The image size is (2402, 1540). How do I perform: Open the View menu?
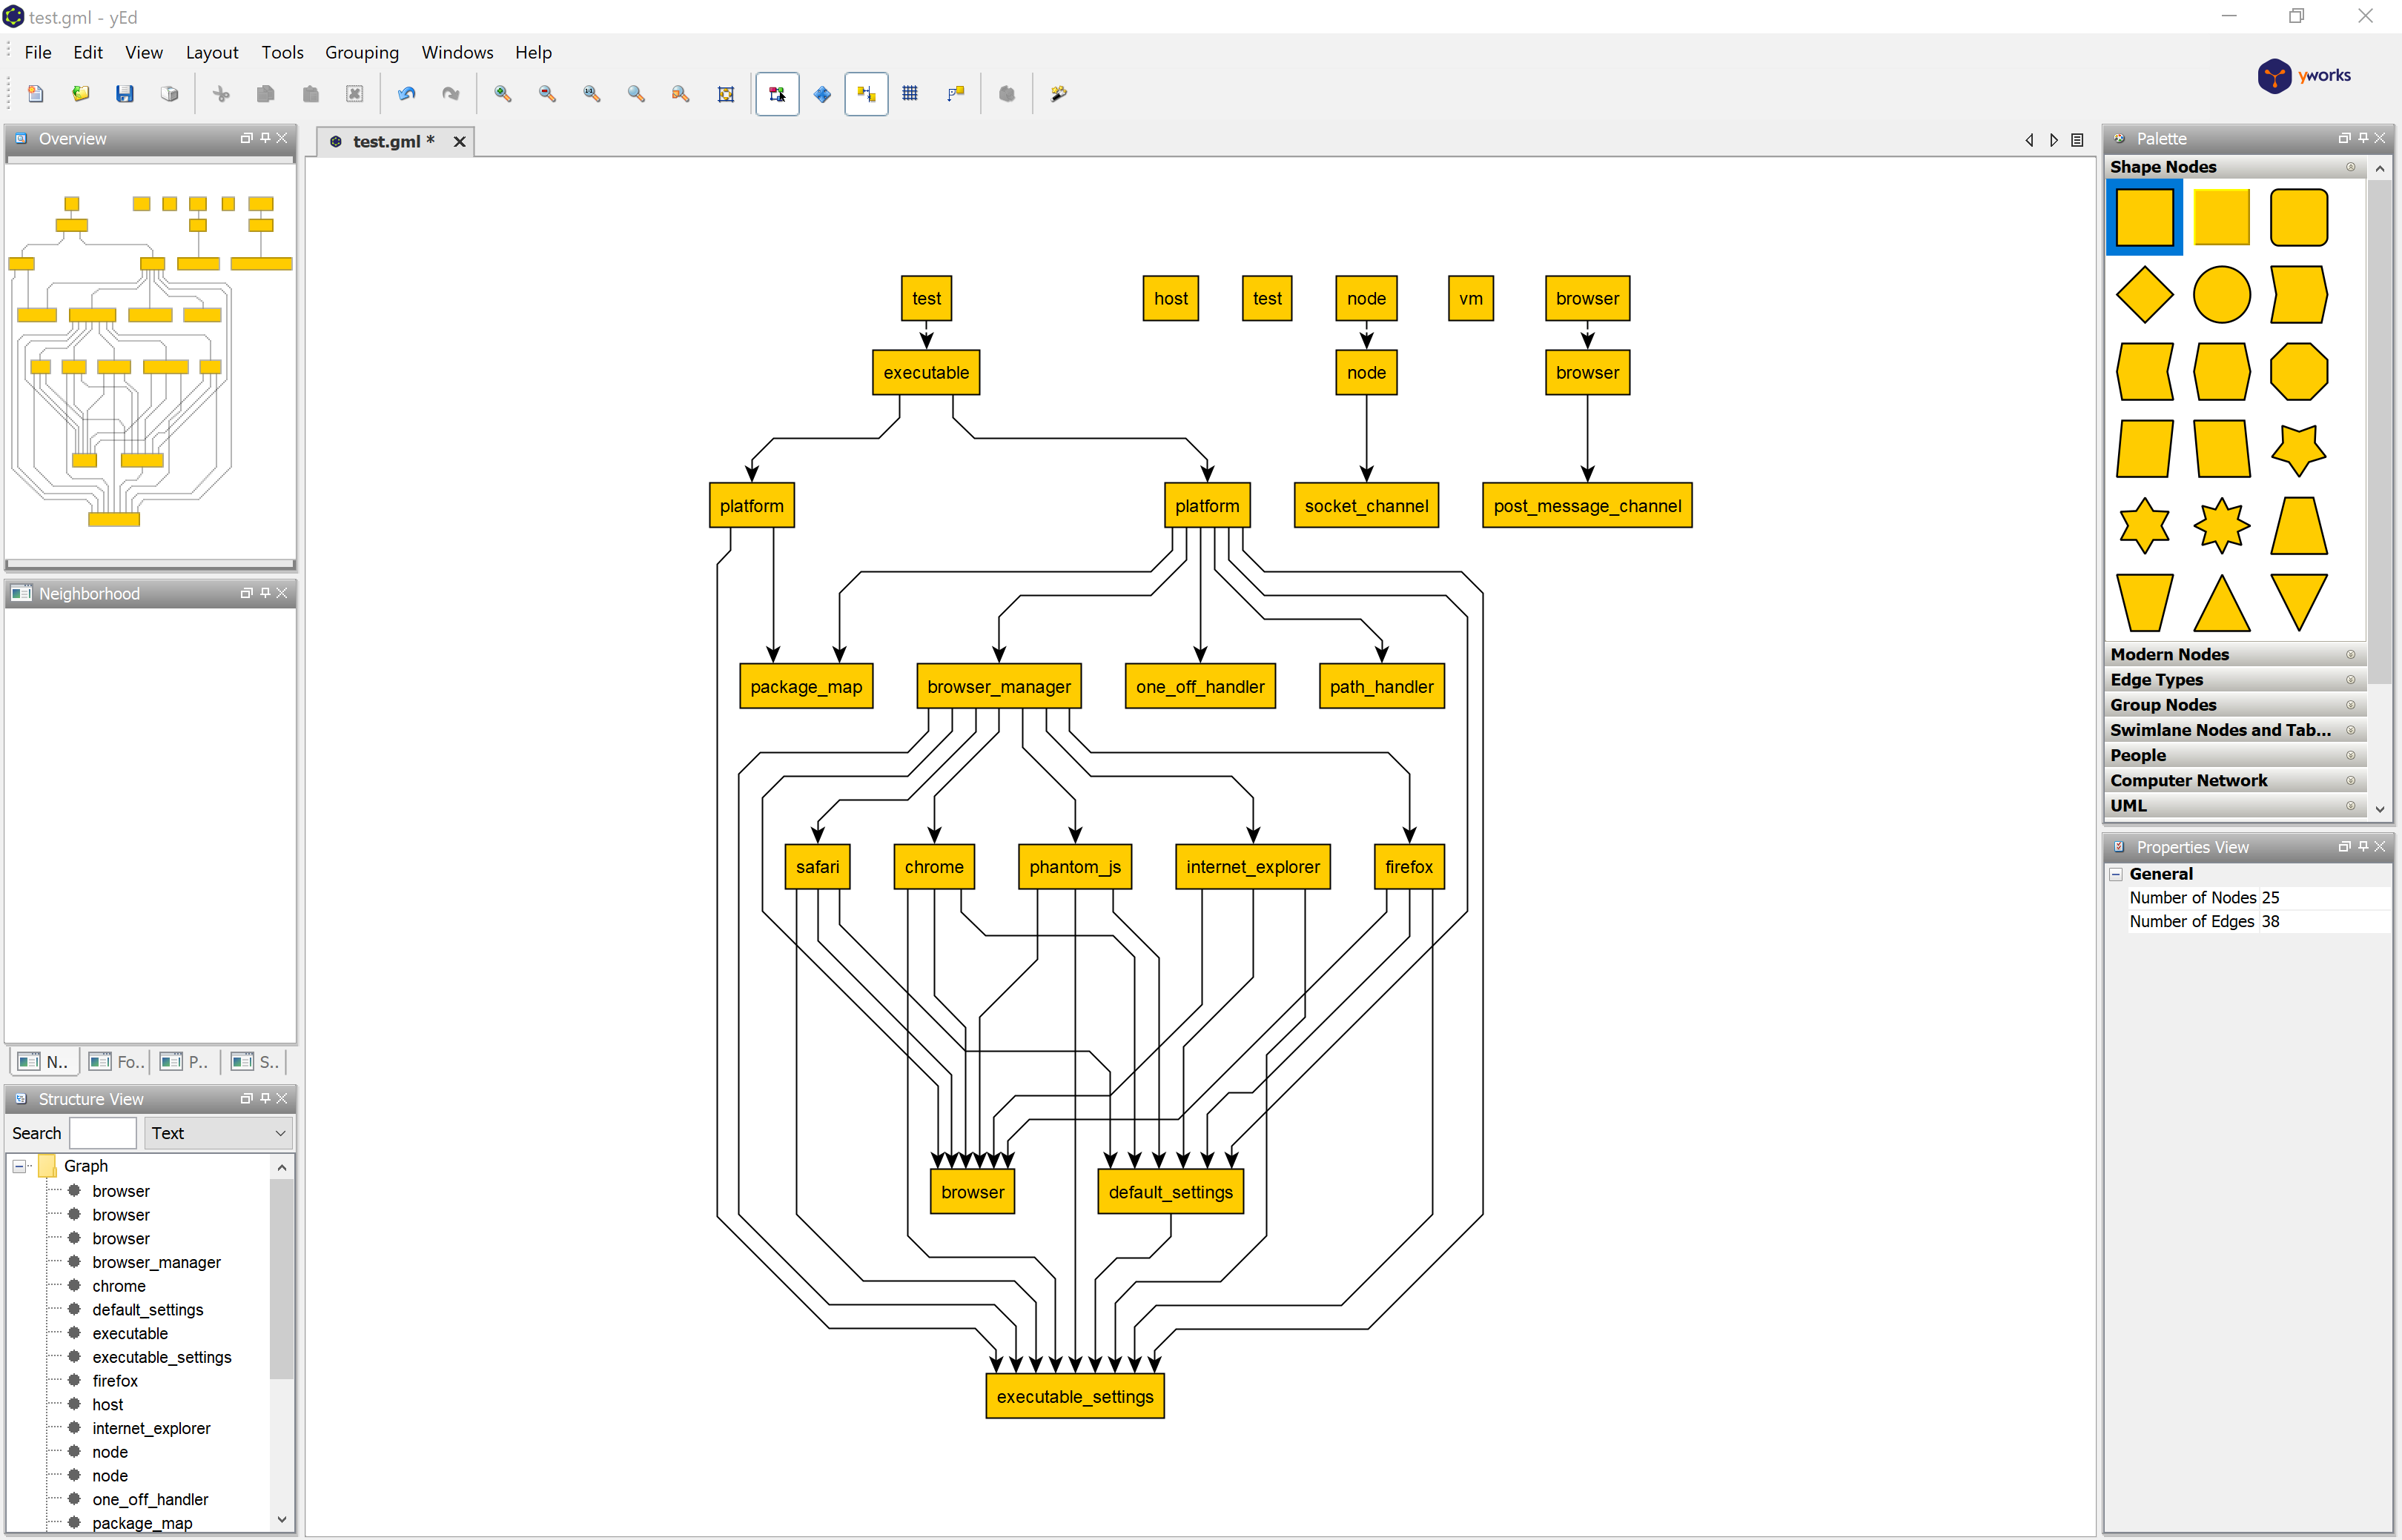(144, 52)
